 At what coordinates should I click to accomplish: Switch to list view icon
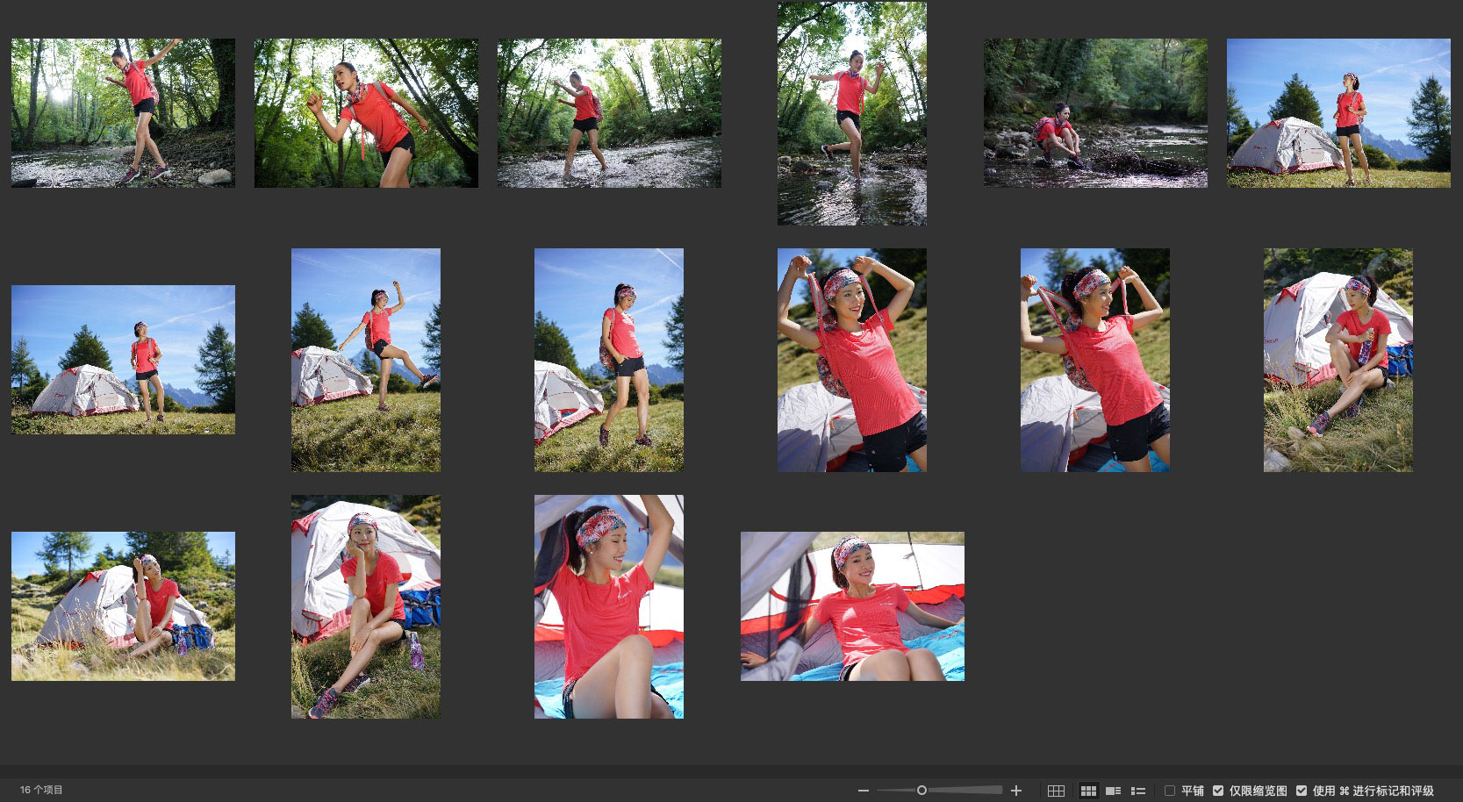[x=1138, y=791]
